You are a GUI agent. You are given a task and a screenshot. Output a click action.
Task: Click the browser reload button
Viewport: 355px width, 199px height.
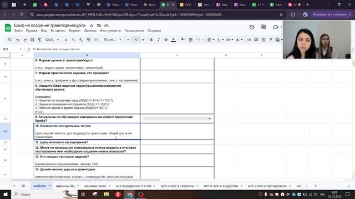pyautogui.click(x=22, y=15)
